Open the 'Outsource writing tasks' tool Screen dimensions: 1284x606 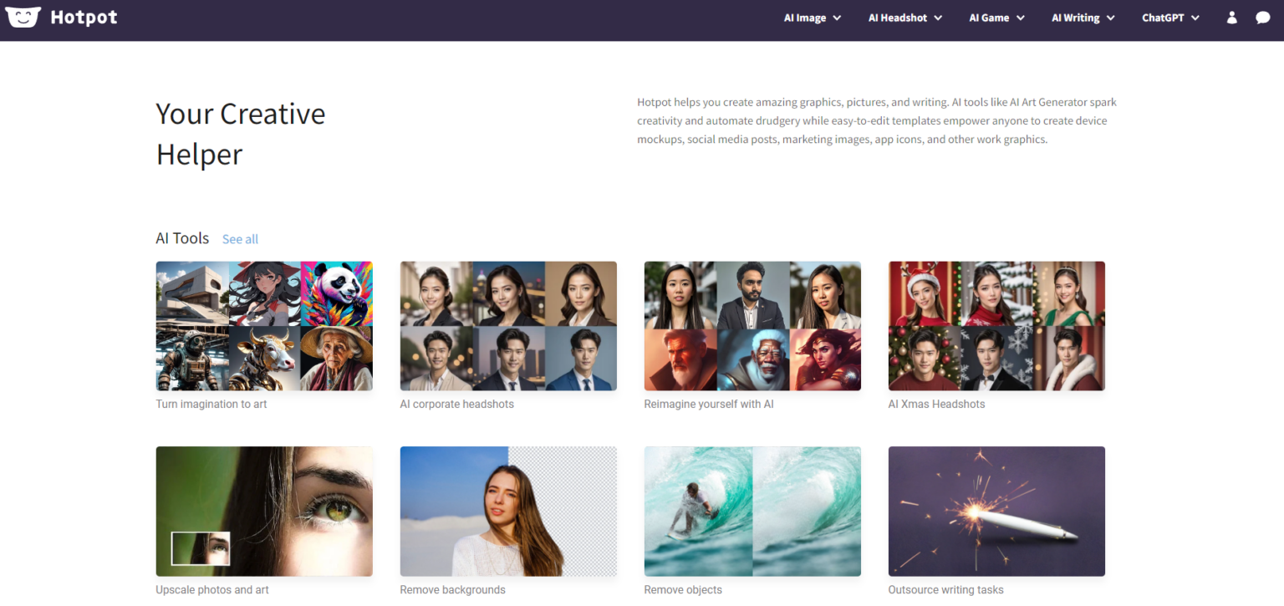point(996,511)
